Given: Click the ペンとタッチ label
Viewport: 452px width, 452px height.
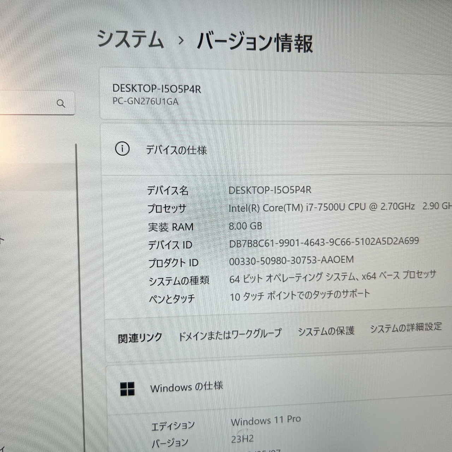Looking at the screenshot, I should pos(172,299).
